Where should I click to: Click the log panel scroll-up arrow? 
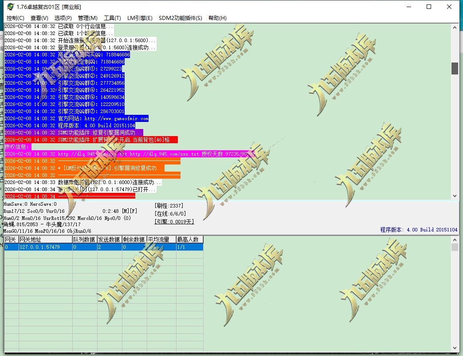(455, 27)
